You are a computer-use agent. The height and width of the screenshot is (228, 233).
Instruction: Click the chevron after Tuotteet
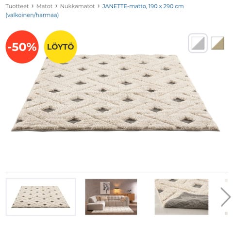tap(33, 6)
